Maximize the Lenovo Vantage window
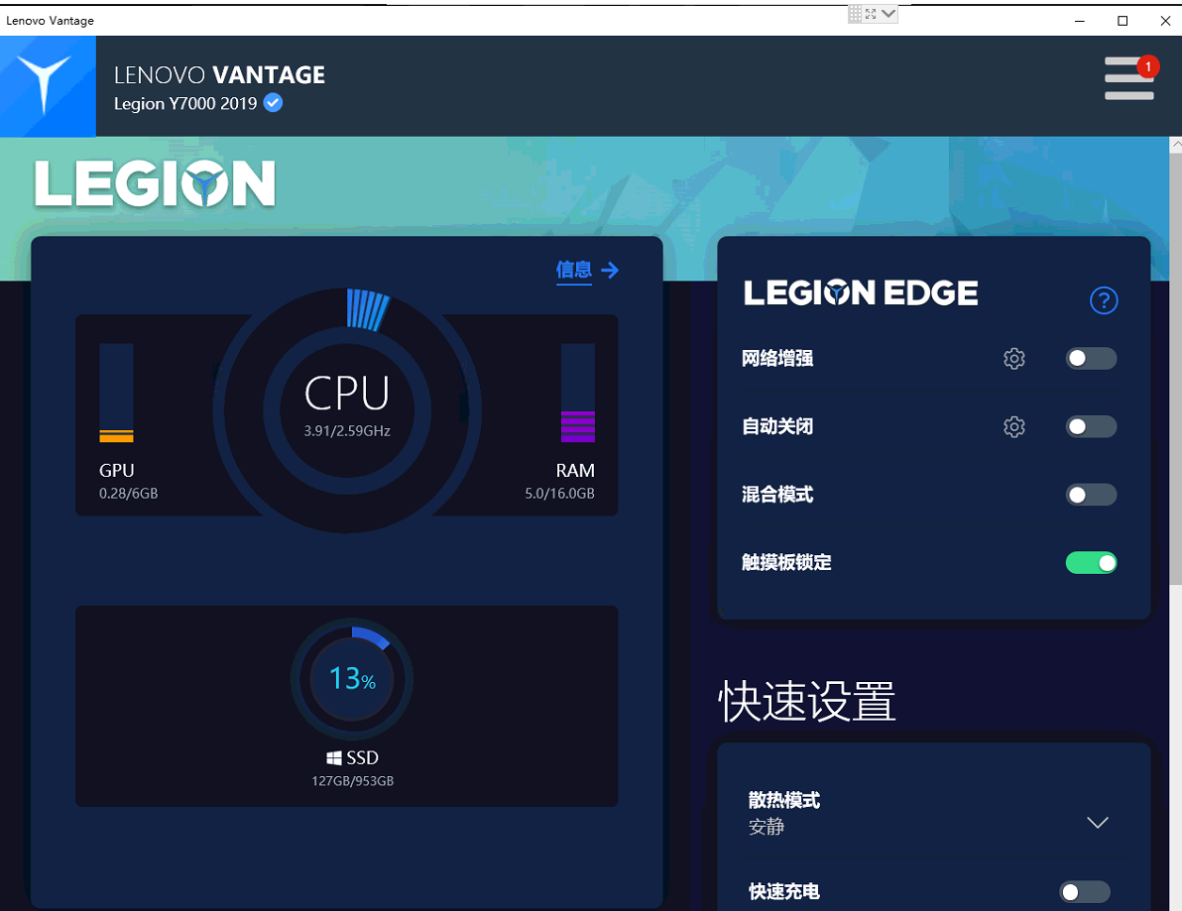The height and width of the screenshot is (911, 1182). 1123,21
